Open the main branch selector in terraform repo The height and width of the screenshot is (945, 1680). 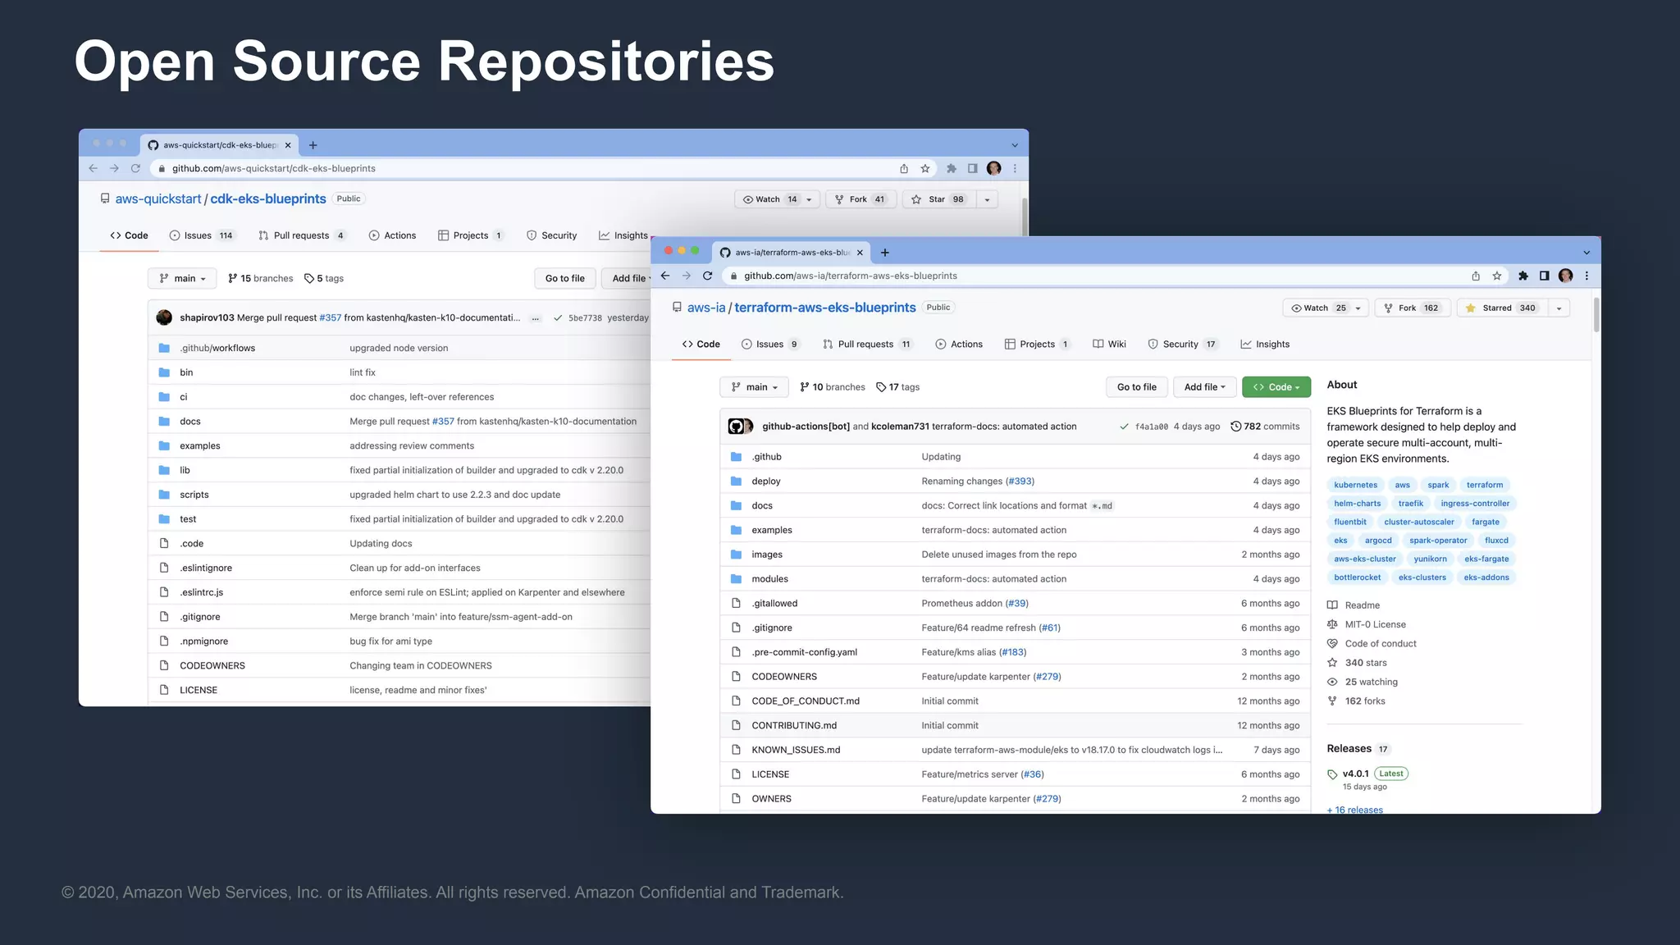coord(754,387)
